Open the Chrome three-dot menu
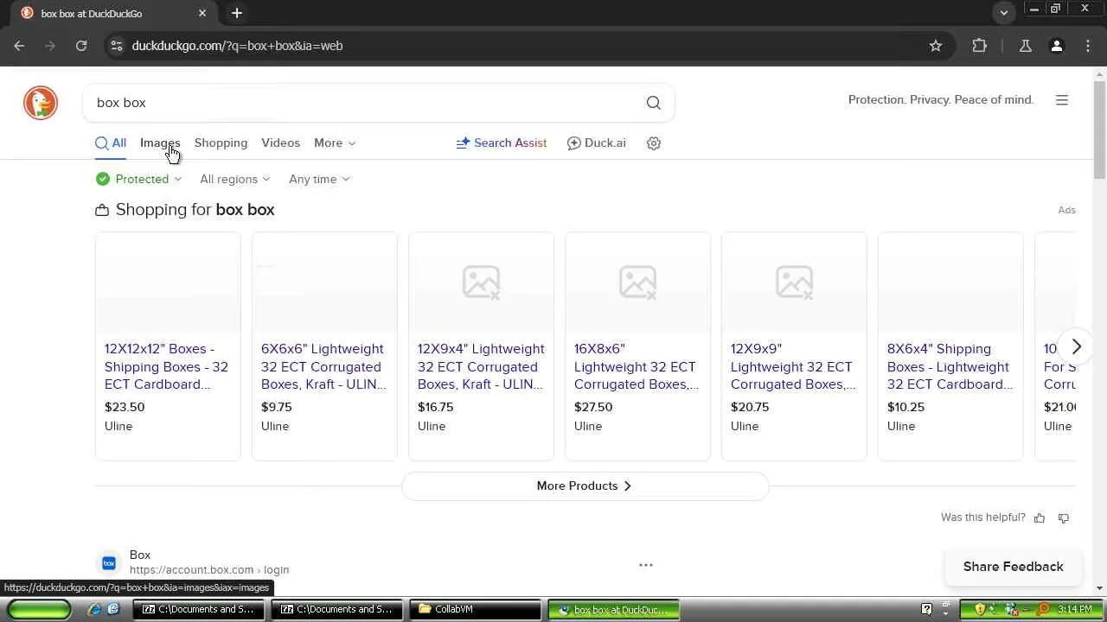The height and width of the screenshot is (622, 1107). pos(1087,46)
